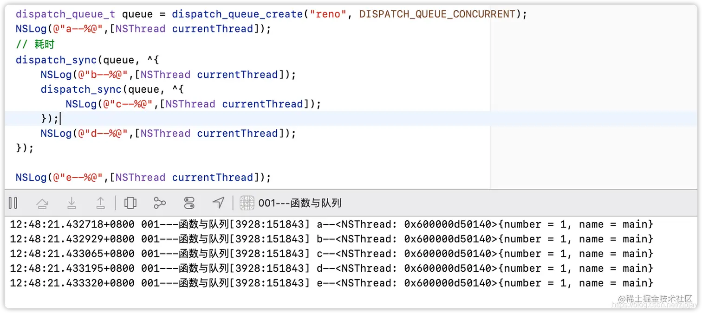
Task: Click DISPATCH_QUEUE_CONCURRENT constant in code
Action: pyautogui.click(x=437, y=14)
